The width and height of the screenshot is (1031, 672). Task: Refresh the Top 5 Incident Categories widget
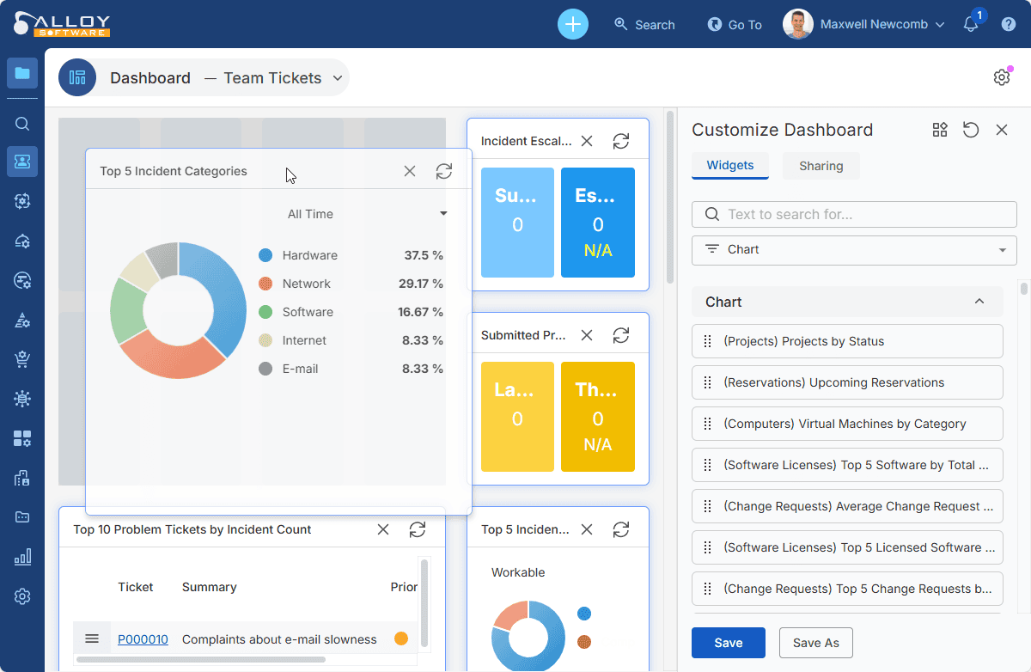443,171
